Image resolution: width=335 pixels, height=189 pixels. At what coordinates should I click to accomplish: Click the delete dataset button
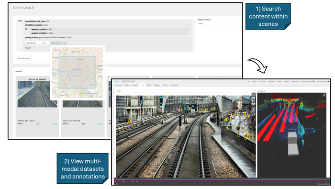tap(295, 81)
